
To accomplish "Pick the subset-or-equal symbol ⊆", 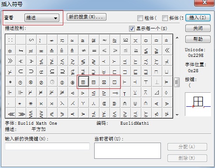I will pos(52,71).
